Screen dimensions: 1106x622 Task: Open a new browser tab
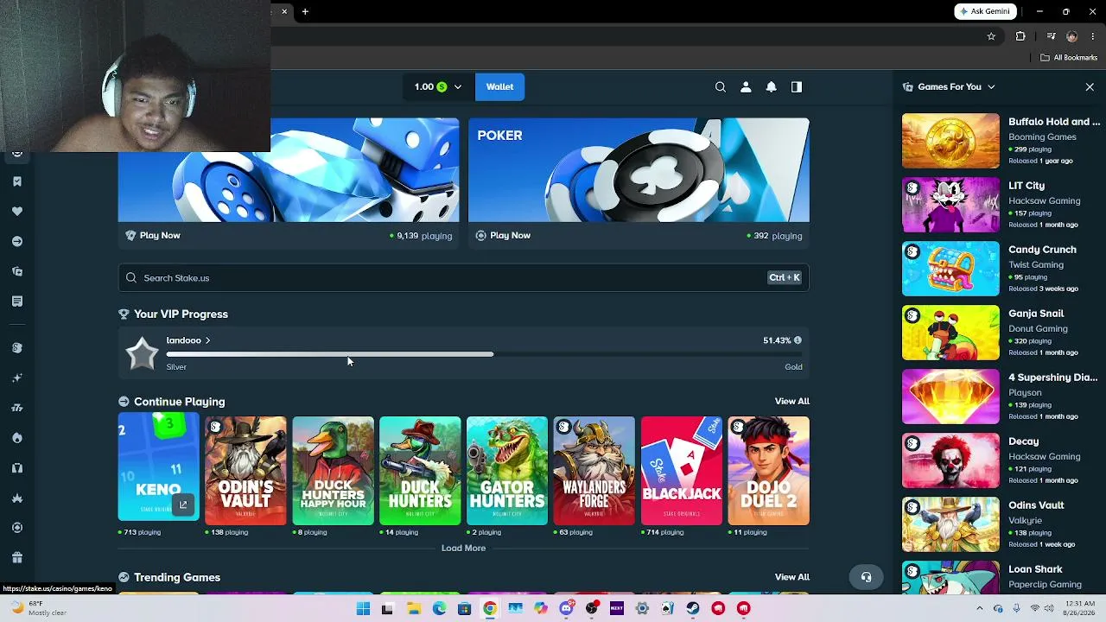tap(305, 11)
